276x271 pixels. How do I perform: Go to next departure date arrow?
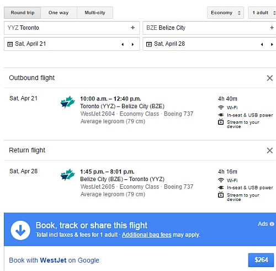pyautogui.click(x=132, y=44)
